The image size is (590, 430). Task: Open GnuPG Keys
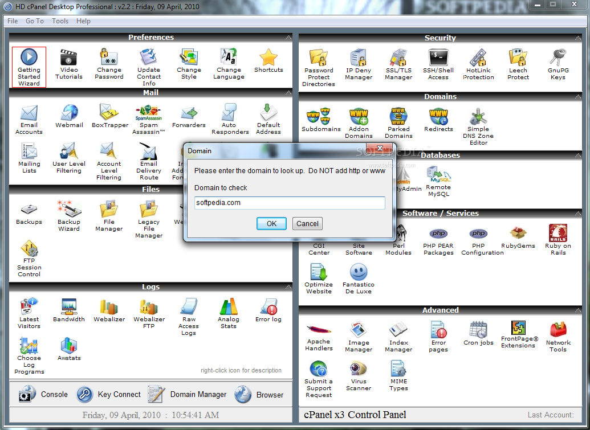pyautogui.click(x=558, y=65)
